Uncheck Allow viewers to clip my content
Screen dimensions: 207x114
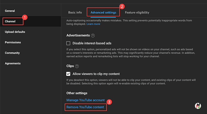tap(68, 74)
